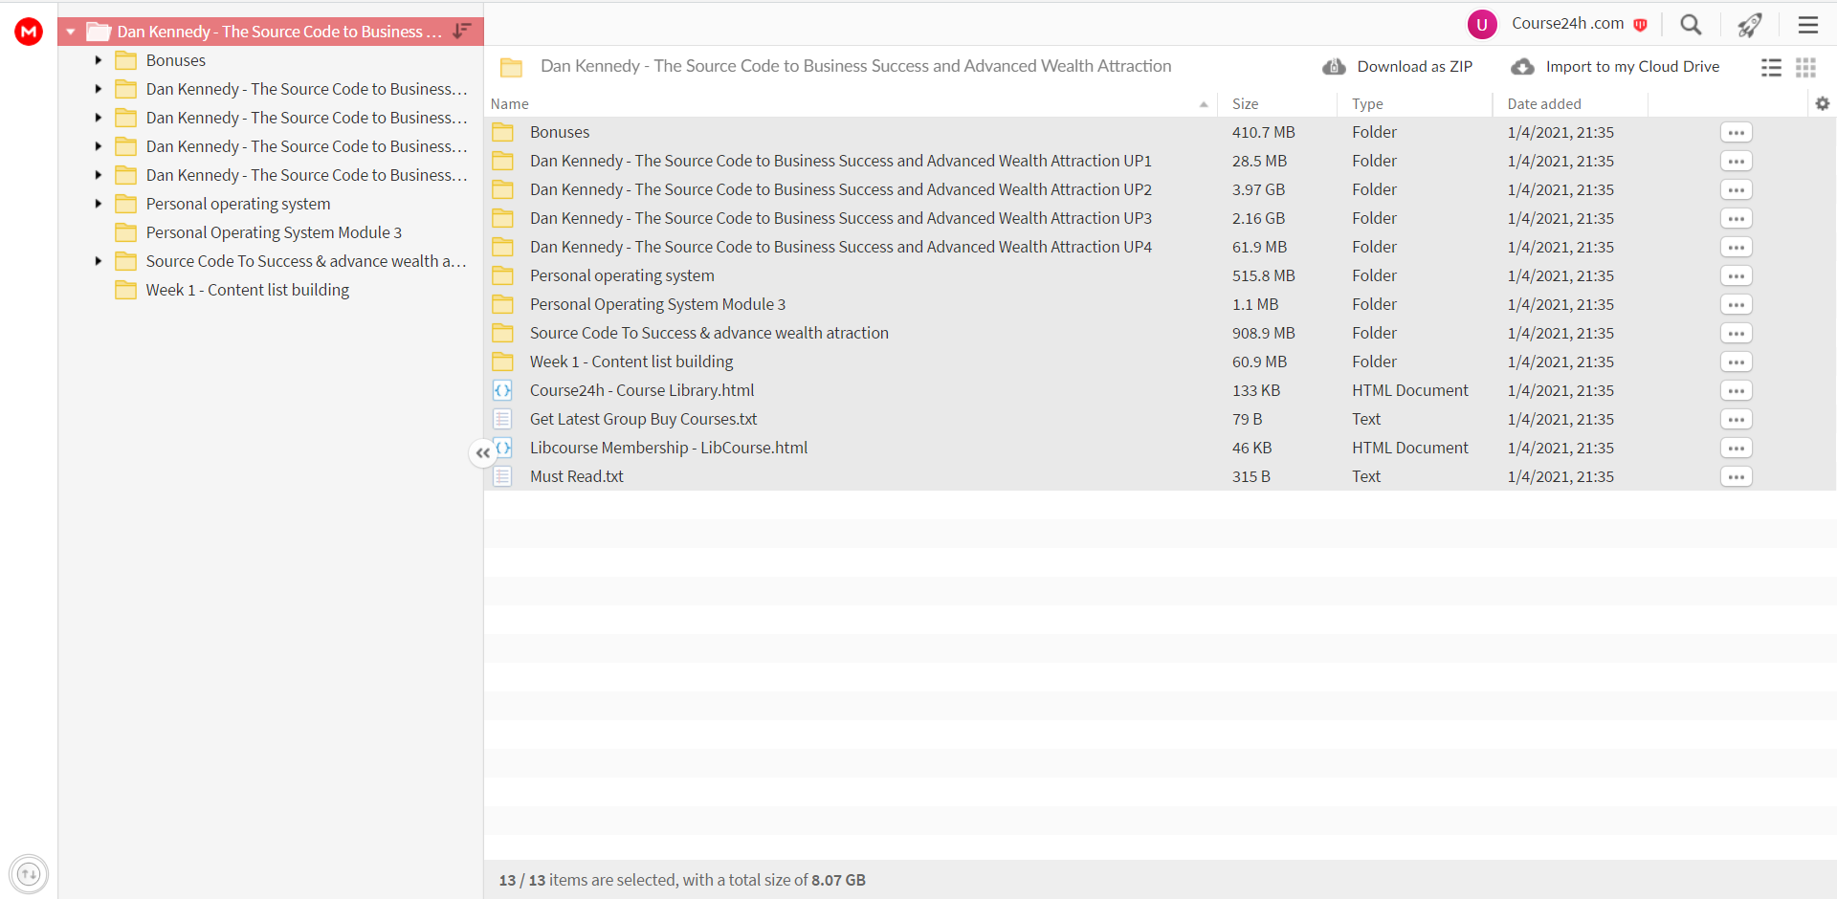The image size is (1837, 899).
Task: Open options menu for UP2 folder row
Action: click(1737, 190)
